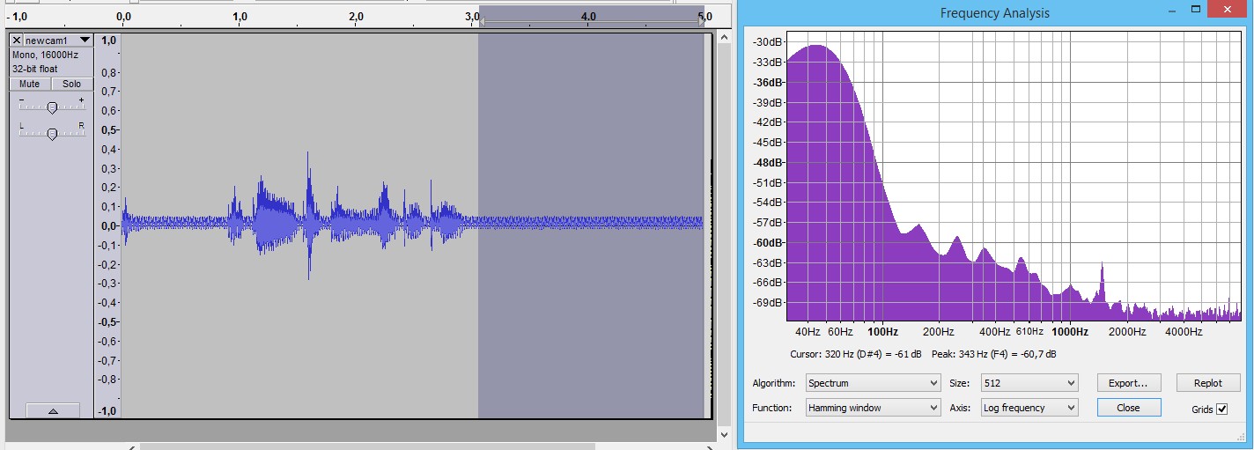
Task: Collapse the track using the bottom arrow button
Action: 52,411
